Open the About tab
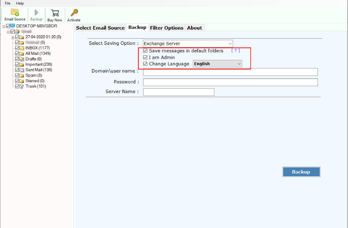Viewport: 348px width, 228px height. point(194,28)
